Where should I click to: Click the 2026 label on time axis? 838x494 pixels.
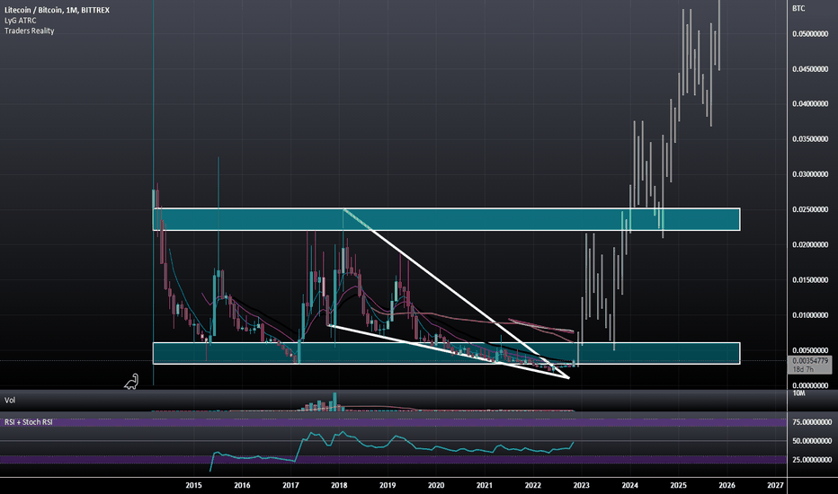[x=727, y=485]
